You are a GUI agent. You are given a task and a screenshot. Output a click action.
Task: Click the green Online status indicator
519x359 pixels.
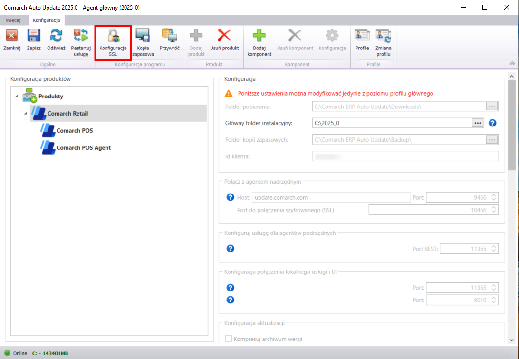pyautogui.click(x=7, y=353)
